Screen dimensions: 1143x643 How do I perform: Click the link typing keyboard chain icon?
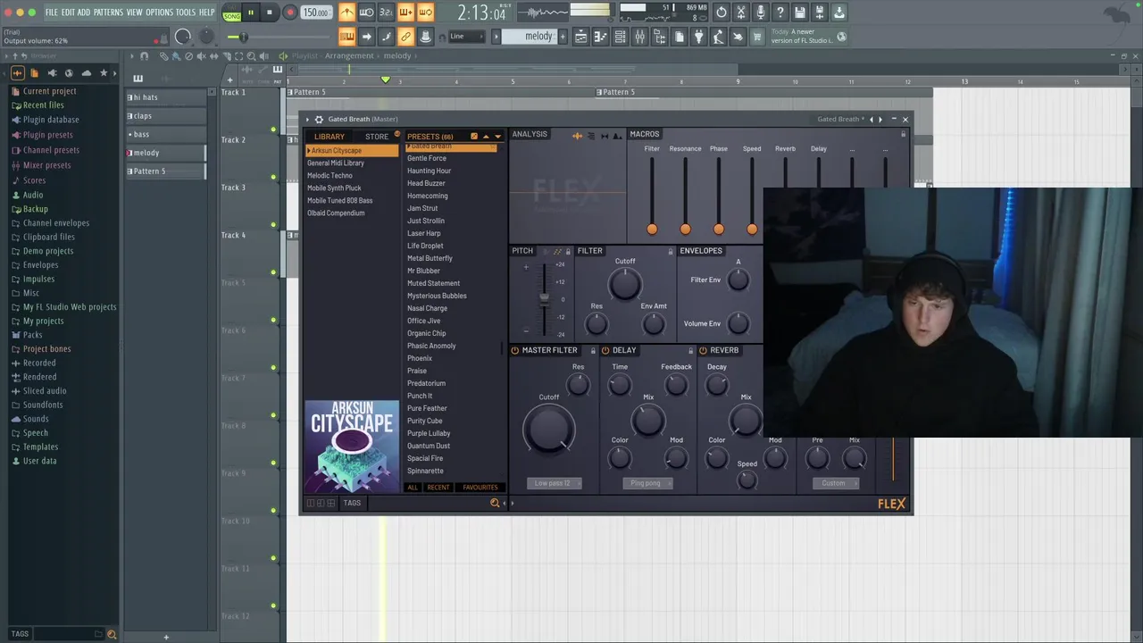point(405,37)
